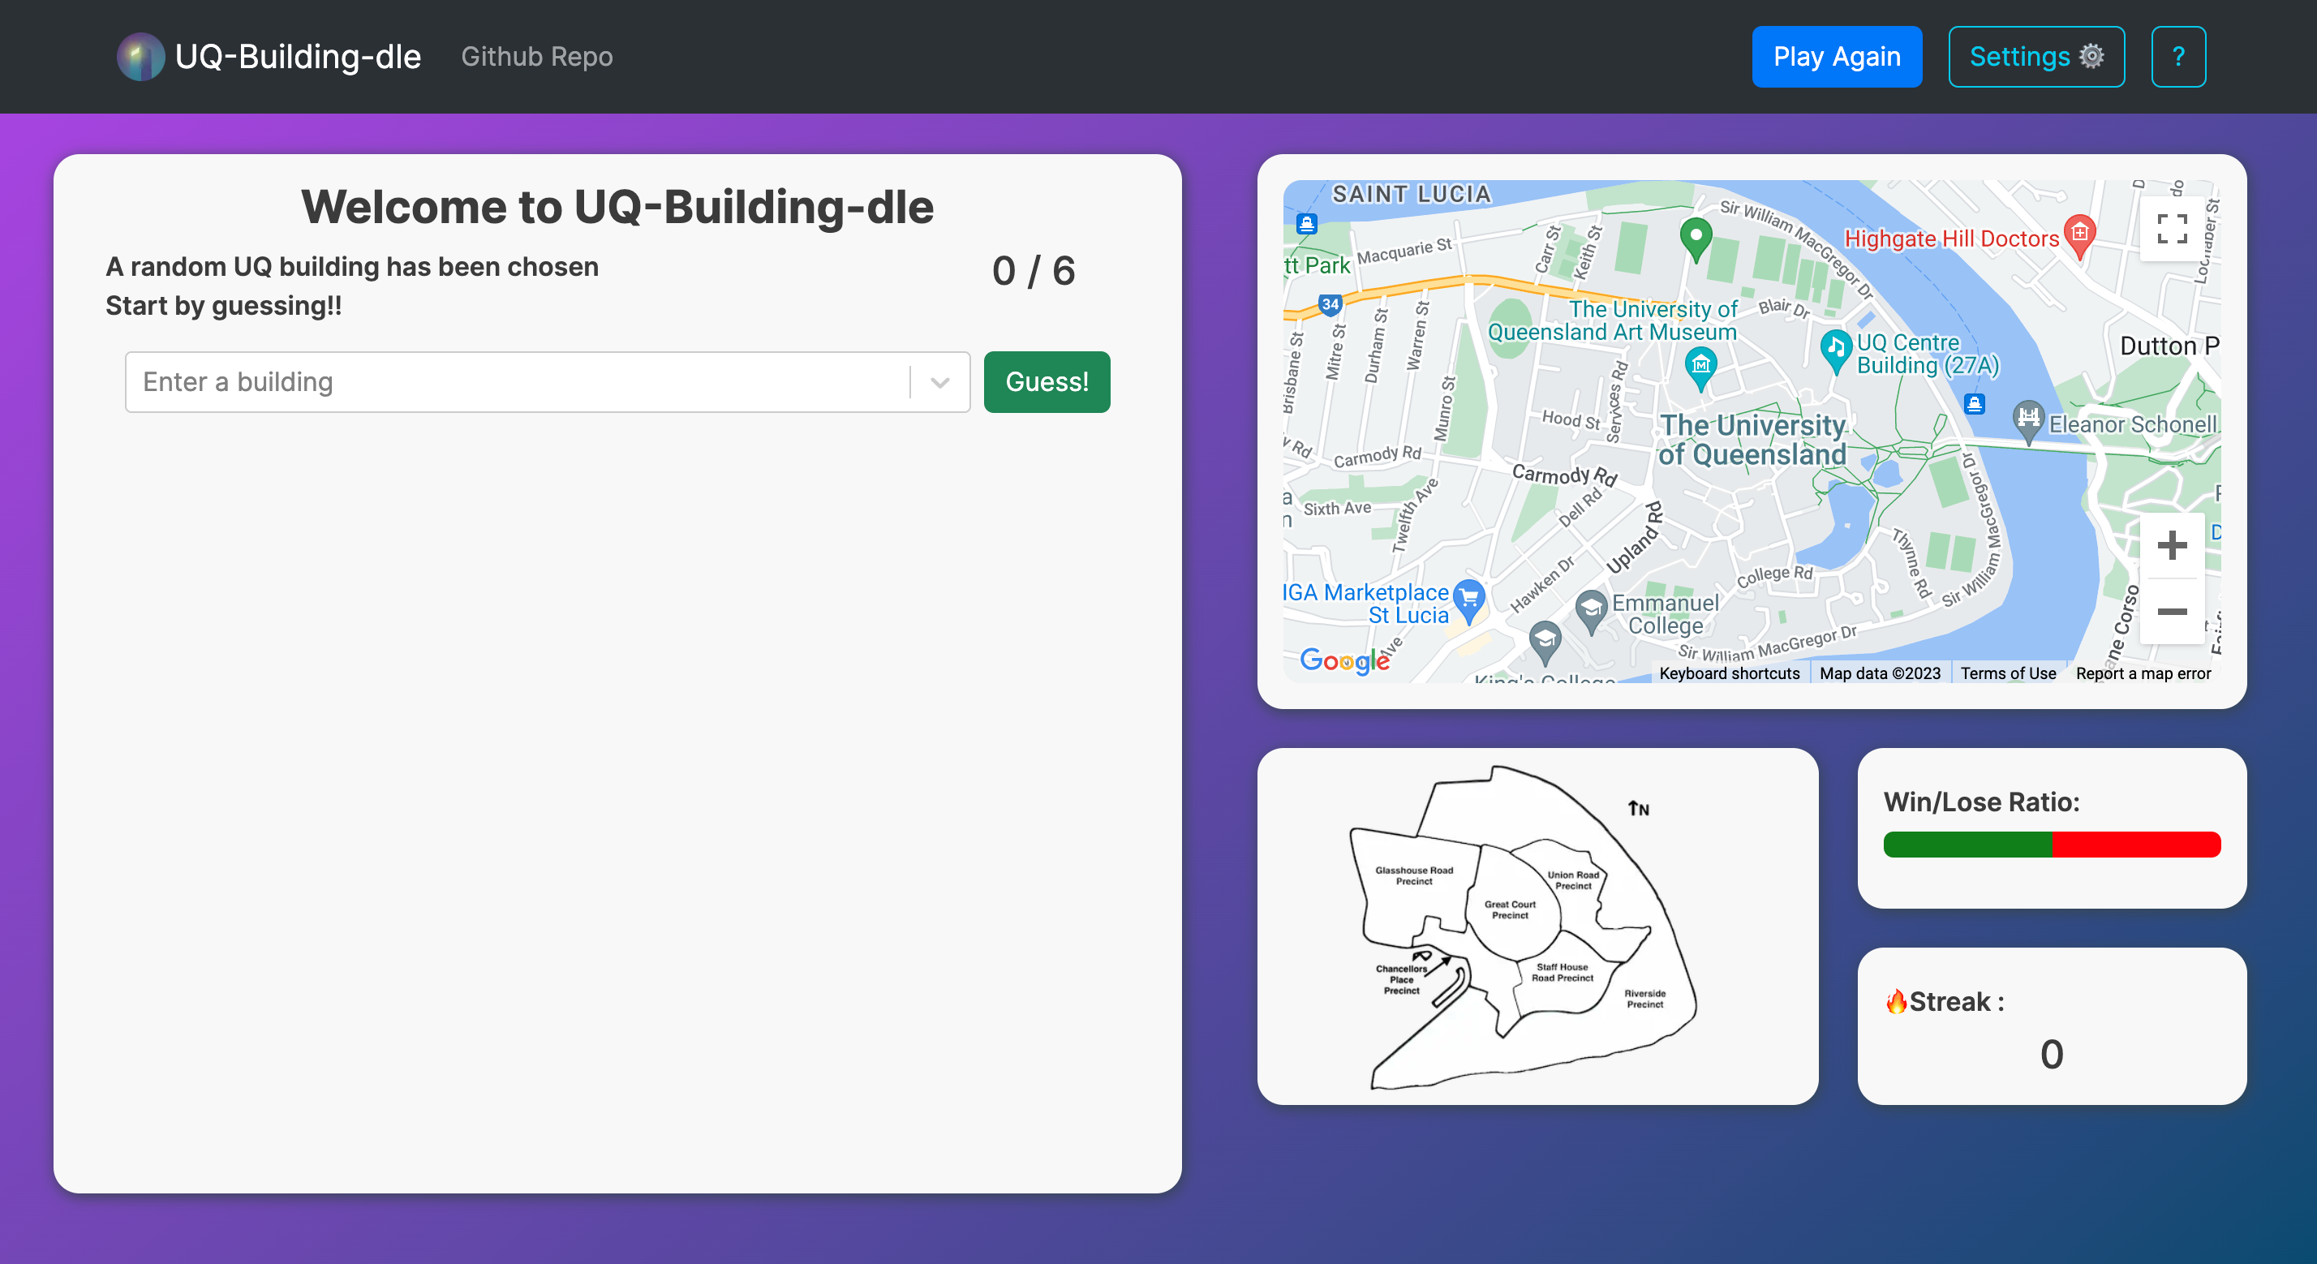Open the help question mark button
The width and height of the screenshot is (2317, 1264).
pyautogui.click(x=2177, y=57)
